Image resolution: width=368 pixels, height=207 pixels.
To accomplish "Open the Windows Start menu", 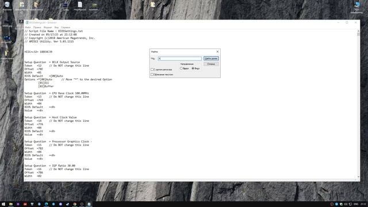I will [3, 204].
